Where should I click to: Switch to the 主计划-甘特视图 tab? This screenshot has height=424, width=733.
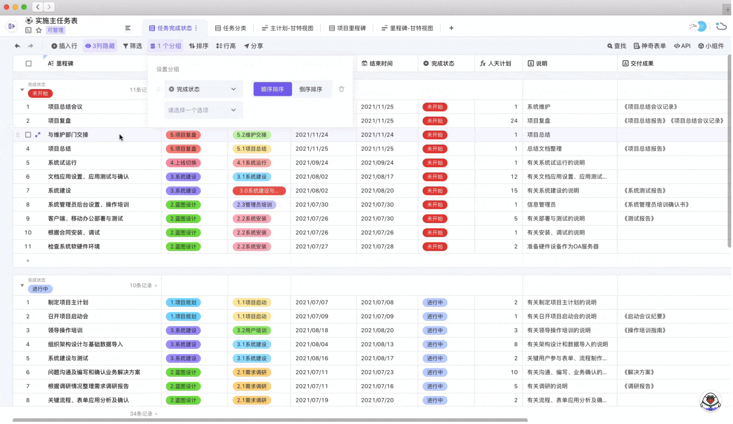[x=287, y=28]
